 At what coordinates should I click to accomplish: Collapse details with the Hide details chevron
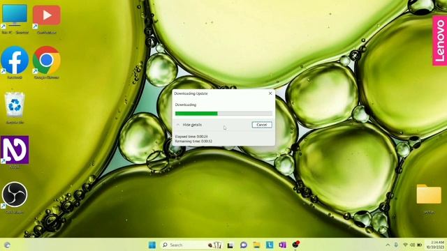click(178, 125)
